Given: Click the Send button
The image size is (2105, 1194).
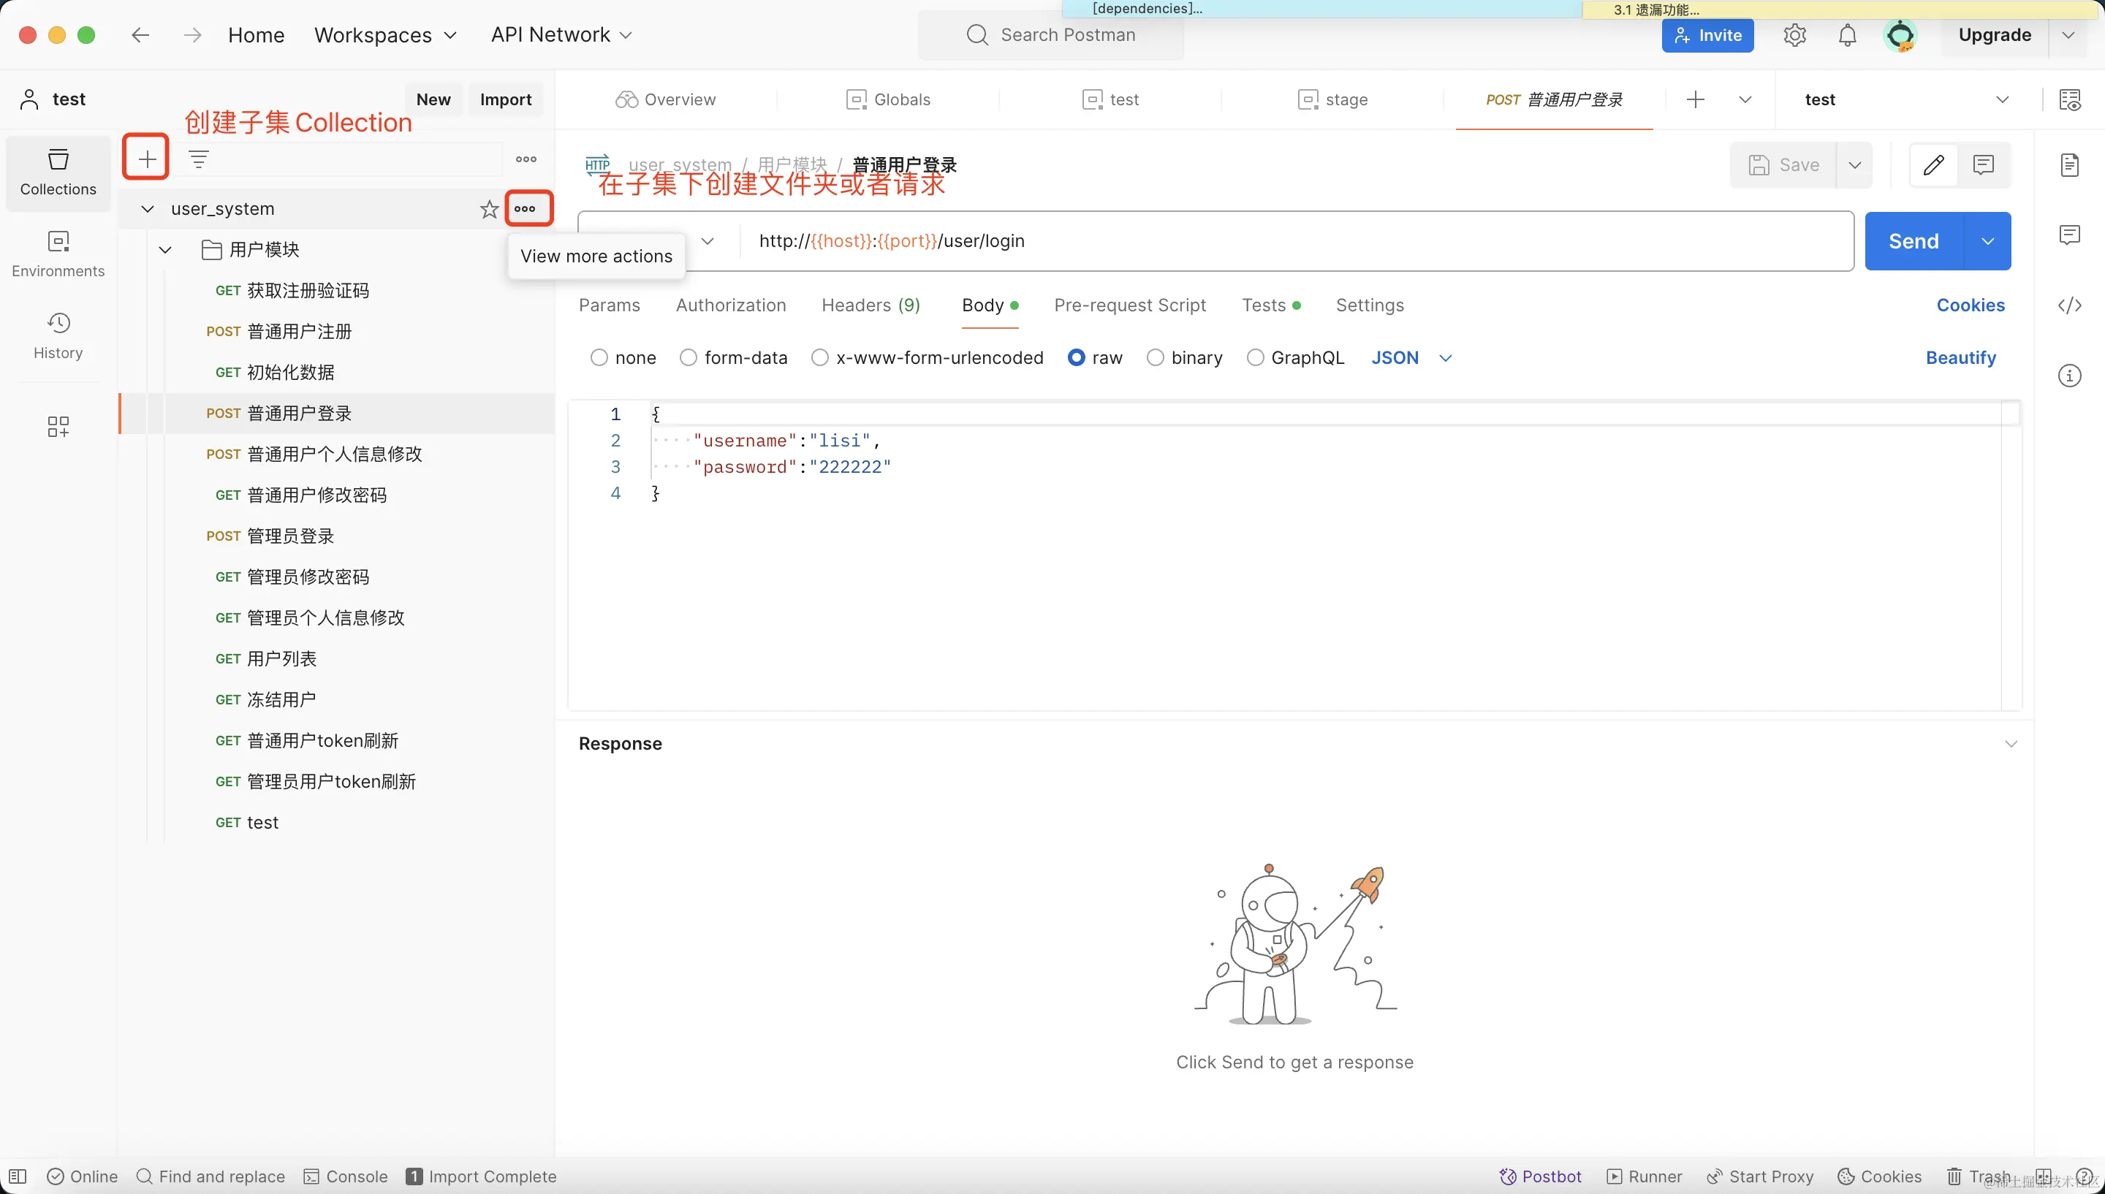Looking at the screenshot, I should [1913, 241].
